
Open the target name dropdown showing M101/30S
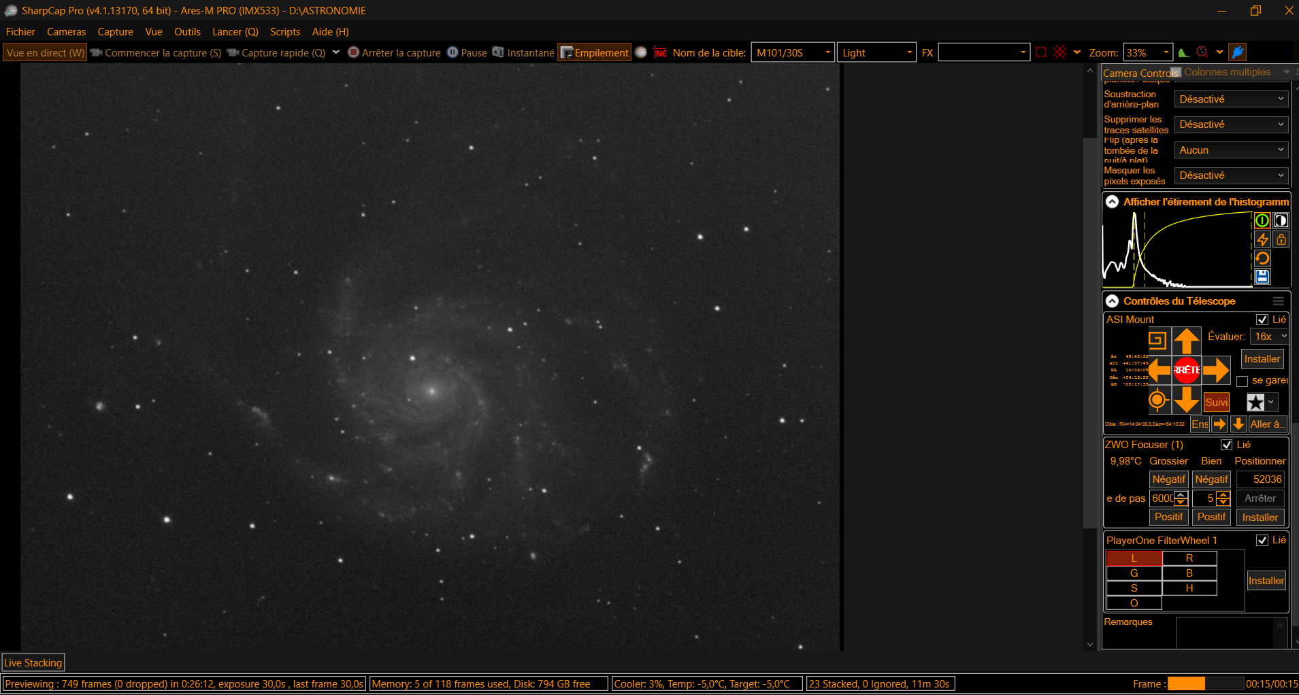click(793, 52)
